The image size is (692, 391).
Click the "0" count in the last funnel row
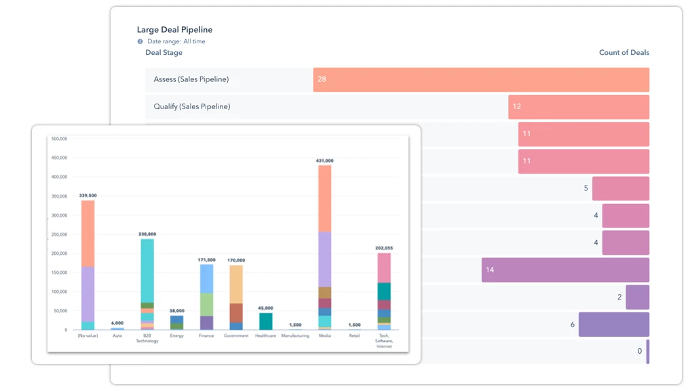[640, 351]
